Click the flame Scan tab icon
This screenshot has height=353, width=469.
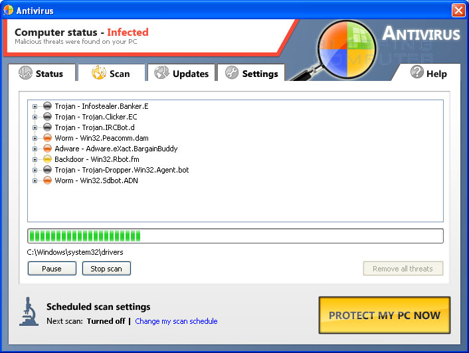(x=99, y=72)
